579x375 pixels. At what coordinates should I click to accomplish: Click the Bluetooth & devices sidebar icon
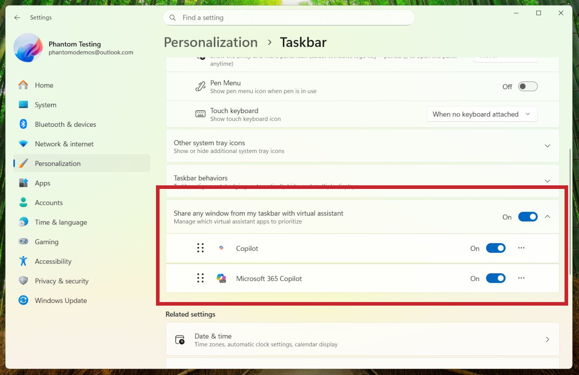tap(23, 124)
